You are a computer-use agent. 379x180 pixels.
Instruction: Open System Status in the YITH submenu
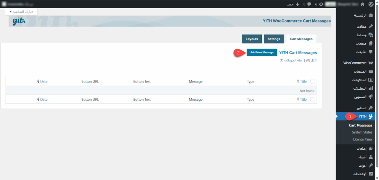(x=362, y=132)
